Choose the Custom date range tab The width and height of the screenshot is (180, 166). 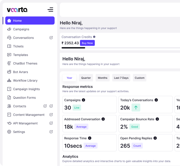pos(140,78)
